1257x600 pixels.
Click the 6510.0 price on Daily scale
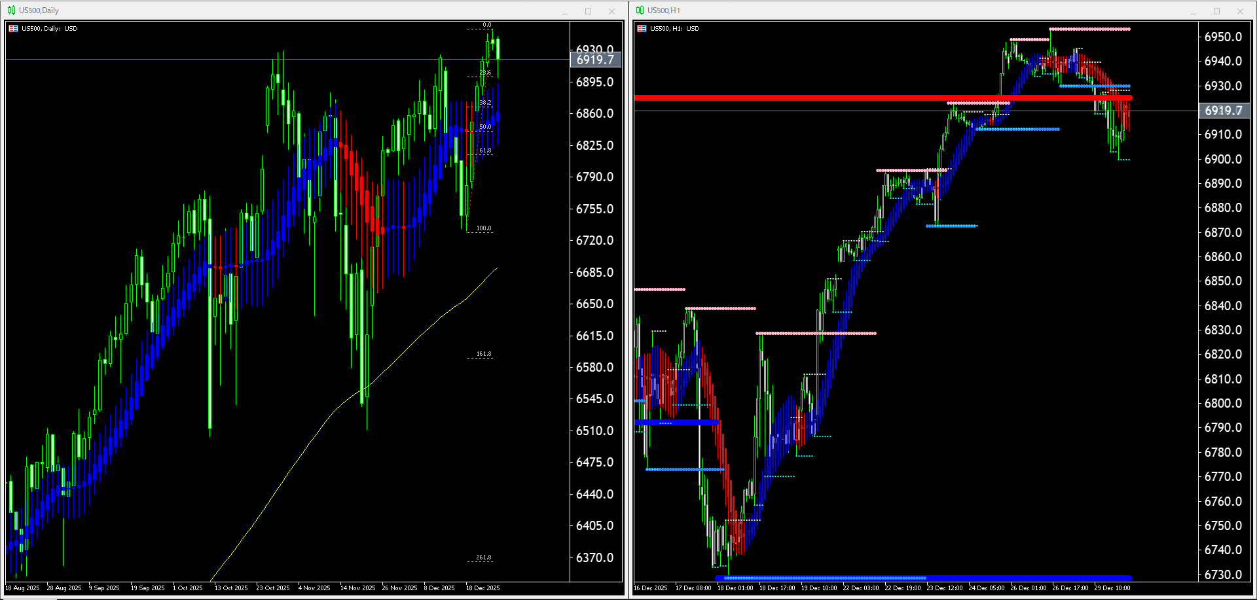click(594, 431)
